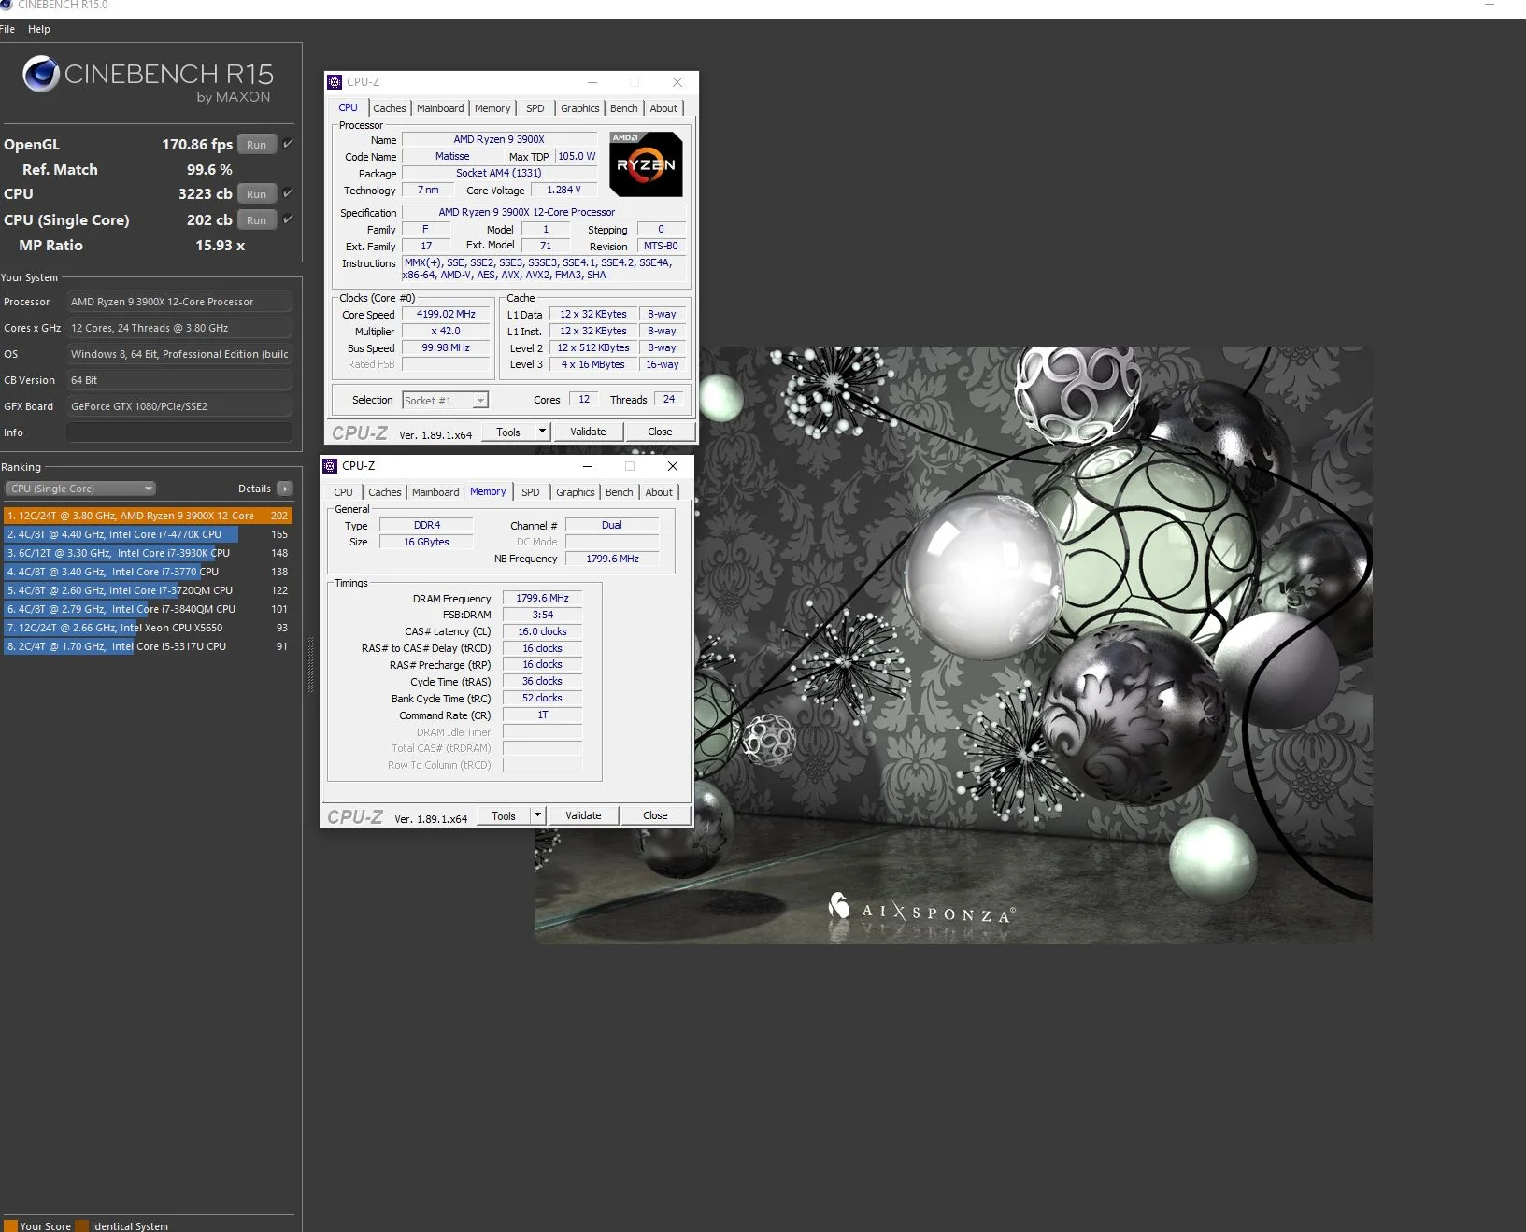Click the DRAM Frequency value 1799.6 MHz
The image size is (1526, 1232).
coord(542,598)
